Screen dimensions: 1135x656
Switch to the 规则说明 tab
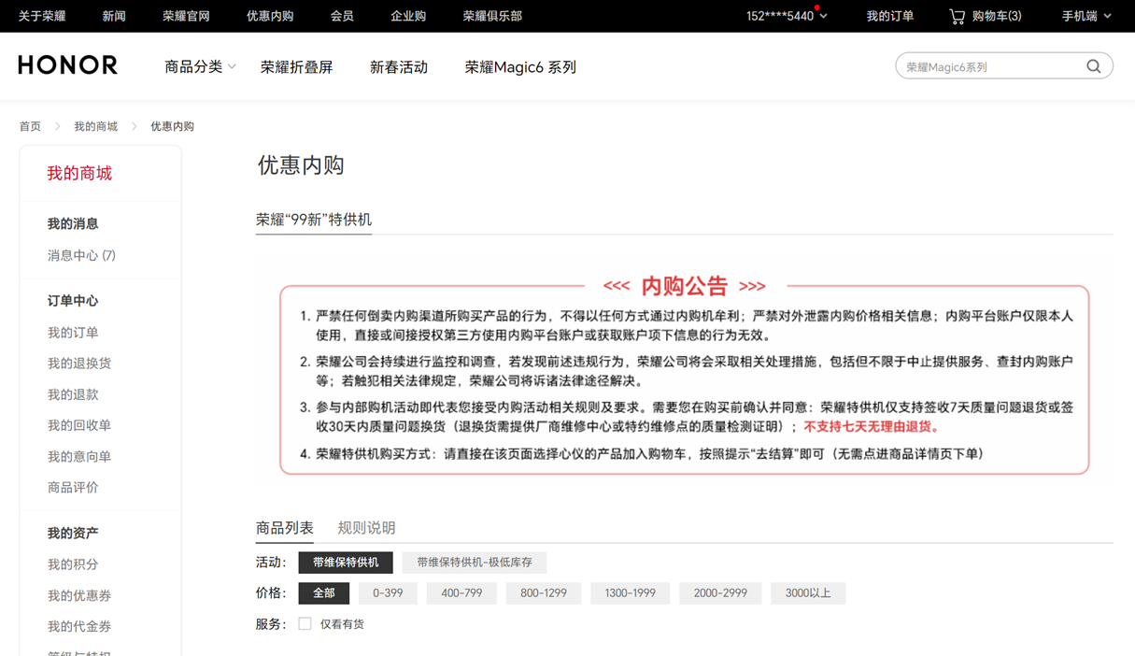pos(366,528)
